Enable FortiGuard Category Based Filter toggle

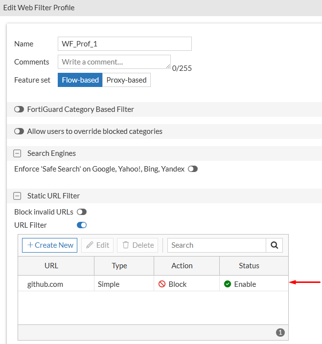(19, 109)
